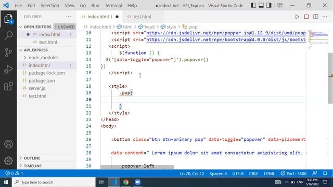Click Ln 20, Col 12 in status bar
This screenshot has height=187, width=333.
click(192, 173)
